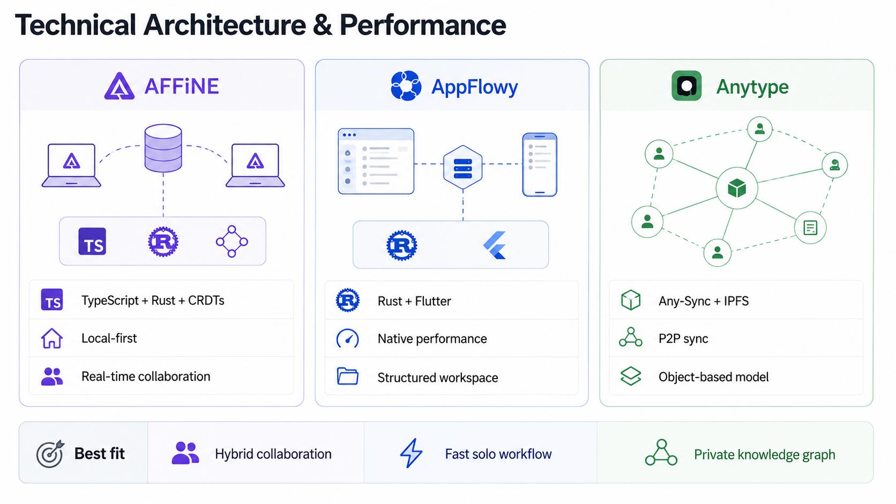Viewport: 896px width, 504px height.
Task: Click the 'Local-first' text
Action: pyautogui.click(x=109, y=338)
